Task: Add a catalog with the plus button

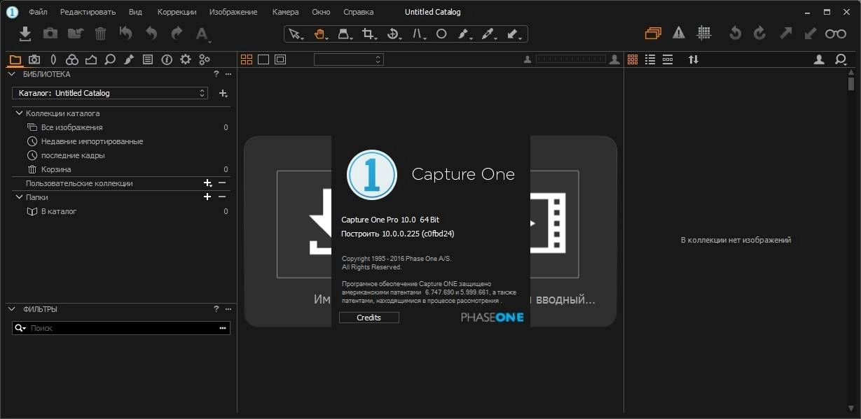Action: click(223, 93)
